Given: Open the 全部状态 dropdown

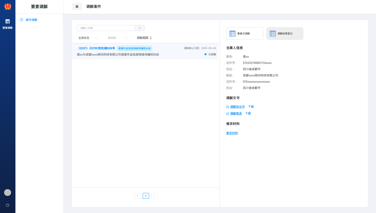Looking at the screenshot, I should point(88,38).
